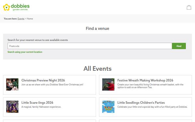
Task: Open the shopping bag icon
Action: pos(189,7)
